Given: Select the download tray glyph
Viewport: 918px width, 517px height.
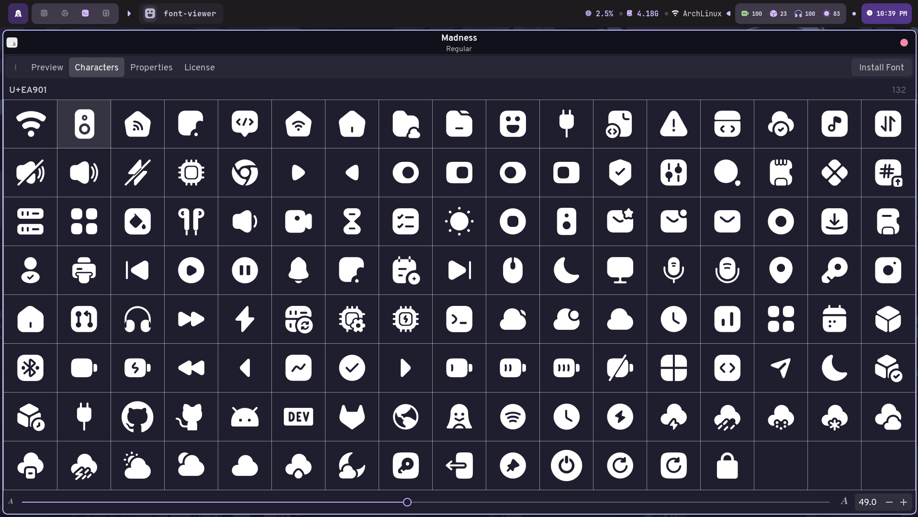Looking at the screenshot, I should [835, 222].
